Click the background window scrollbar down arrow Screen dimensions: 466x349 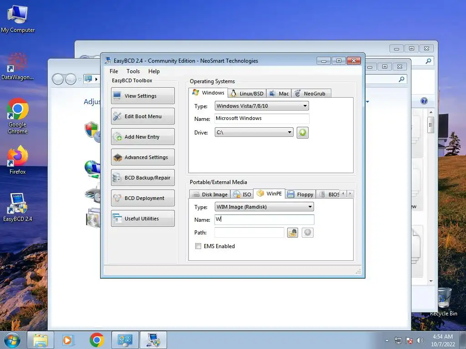click(x=431, y=281)
